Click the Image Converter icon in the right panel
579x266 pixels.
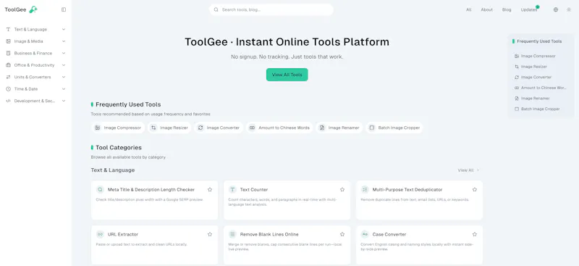click(x=517, y=78)
